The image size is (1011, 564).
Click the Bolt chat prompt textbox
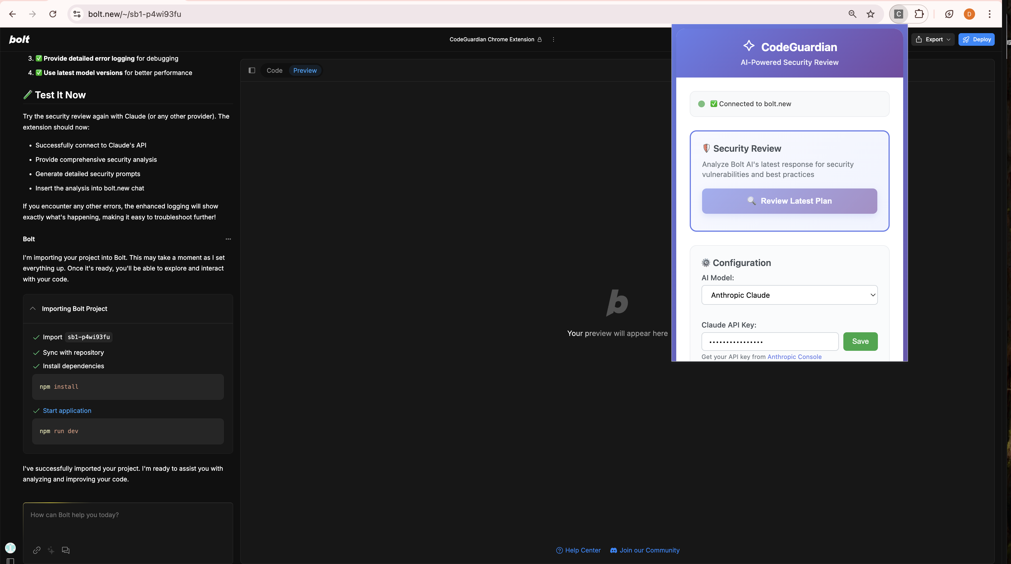(127, 522)
